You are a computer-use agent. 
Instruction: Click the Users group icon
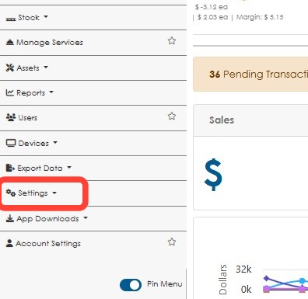click(x=11, y=117)
